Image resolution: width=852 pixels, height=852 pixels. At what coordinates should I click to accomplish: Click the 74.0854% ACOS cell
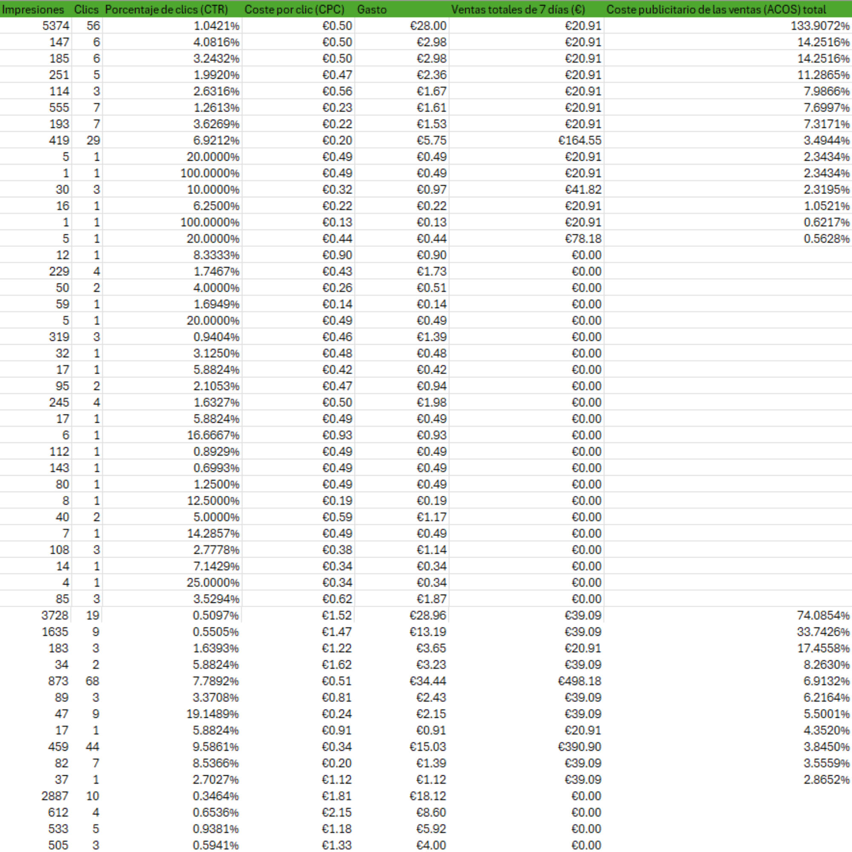[823, 615]
